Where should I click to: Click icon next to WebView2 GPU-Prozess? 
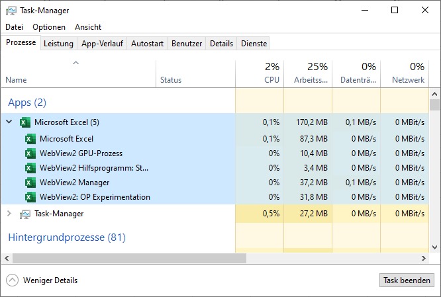[30, 153]
